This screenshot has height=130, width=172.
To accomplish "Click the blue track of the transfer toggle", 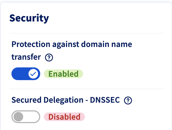I will [19, 74].
